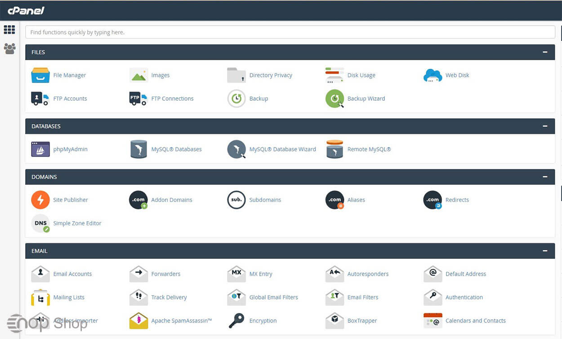Launch the Backup Wizard icon
Viewport: 562px width, 339px height.
[335, 98]
